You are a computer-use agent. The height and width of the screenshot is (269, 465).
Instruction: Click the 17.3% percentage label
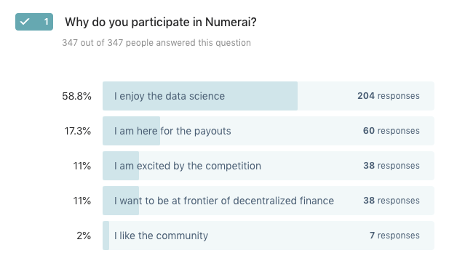coord(77,131)
